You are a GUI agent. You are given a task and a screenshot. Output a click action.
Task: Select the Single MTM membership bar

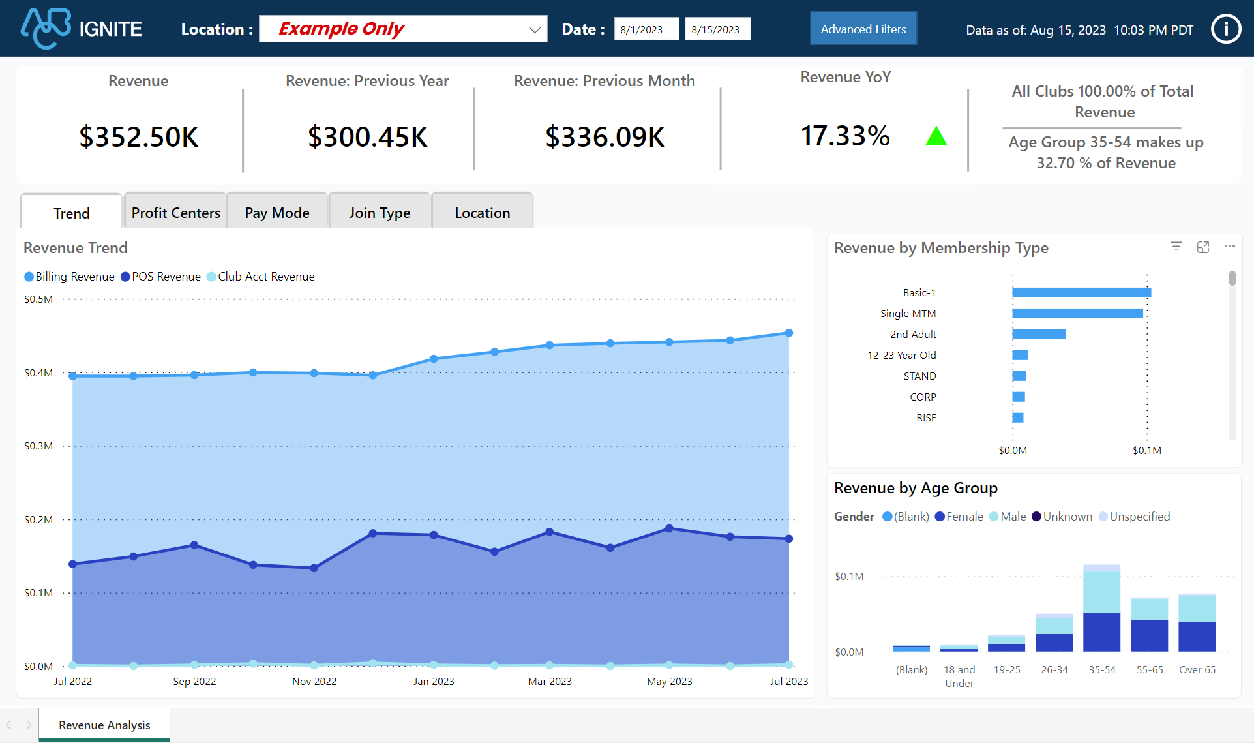(1078, 313)
